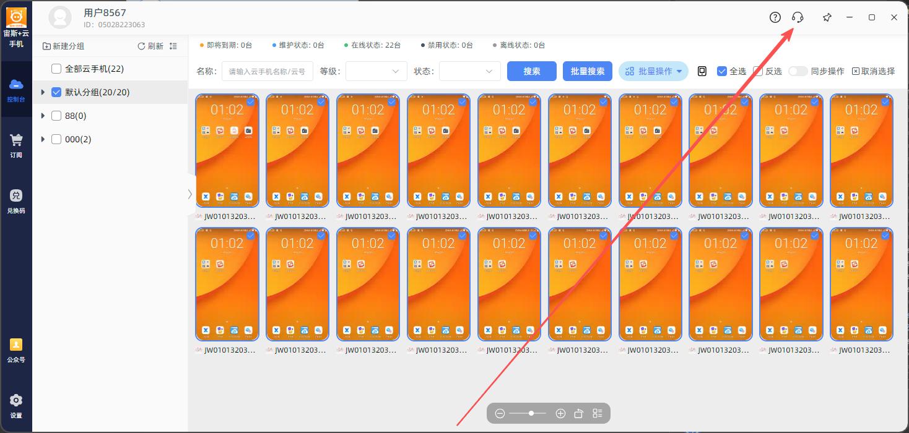Expand the 默认分组 tree arrow
The height and width of the screenshot is (433, 909).
(43, 92)
